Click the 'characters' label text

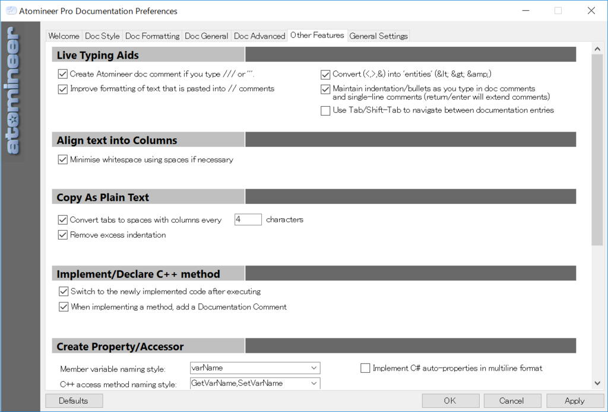(x=284, y=219)
